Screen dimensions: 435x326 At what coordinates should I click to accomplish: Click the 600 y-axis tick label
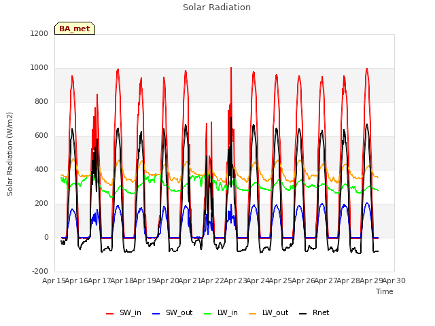[x=41, y=136]
